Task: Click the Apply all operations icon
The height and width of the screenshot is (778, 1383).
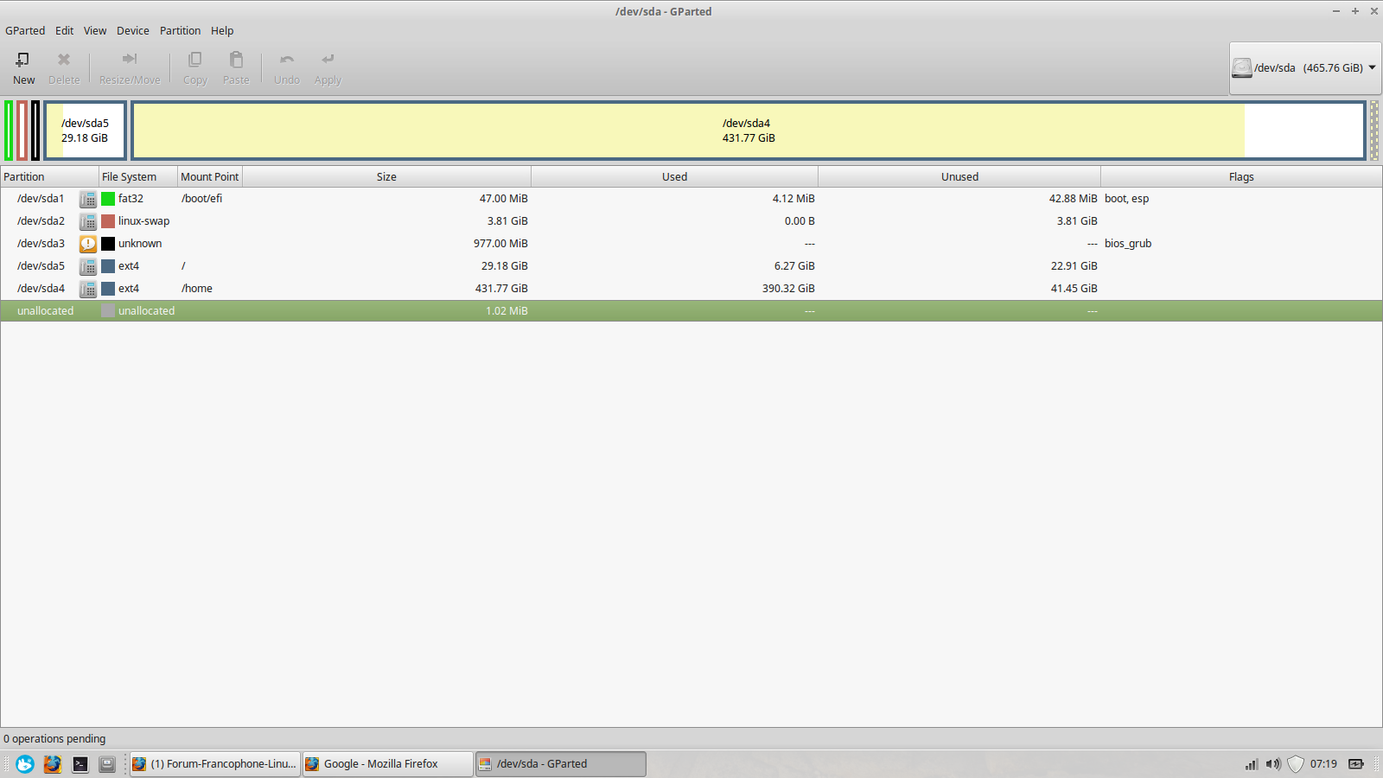Action: (x=328, y=60)
